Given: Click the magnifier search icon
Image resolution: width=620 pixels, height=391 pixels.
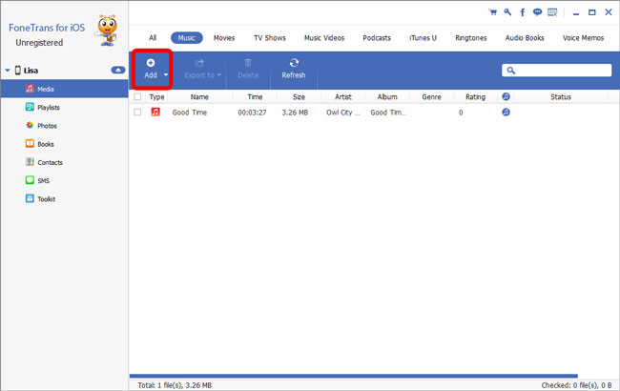Looking at the screenshot, I should click(x=511, y=71).
